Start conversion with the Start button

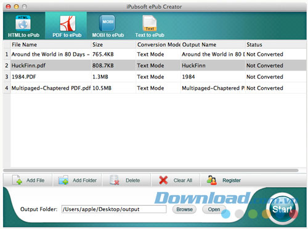pos(282,209)
